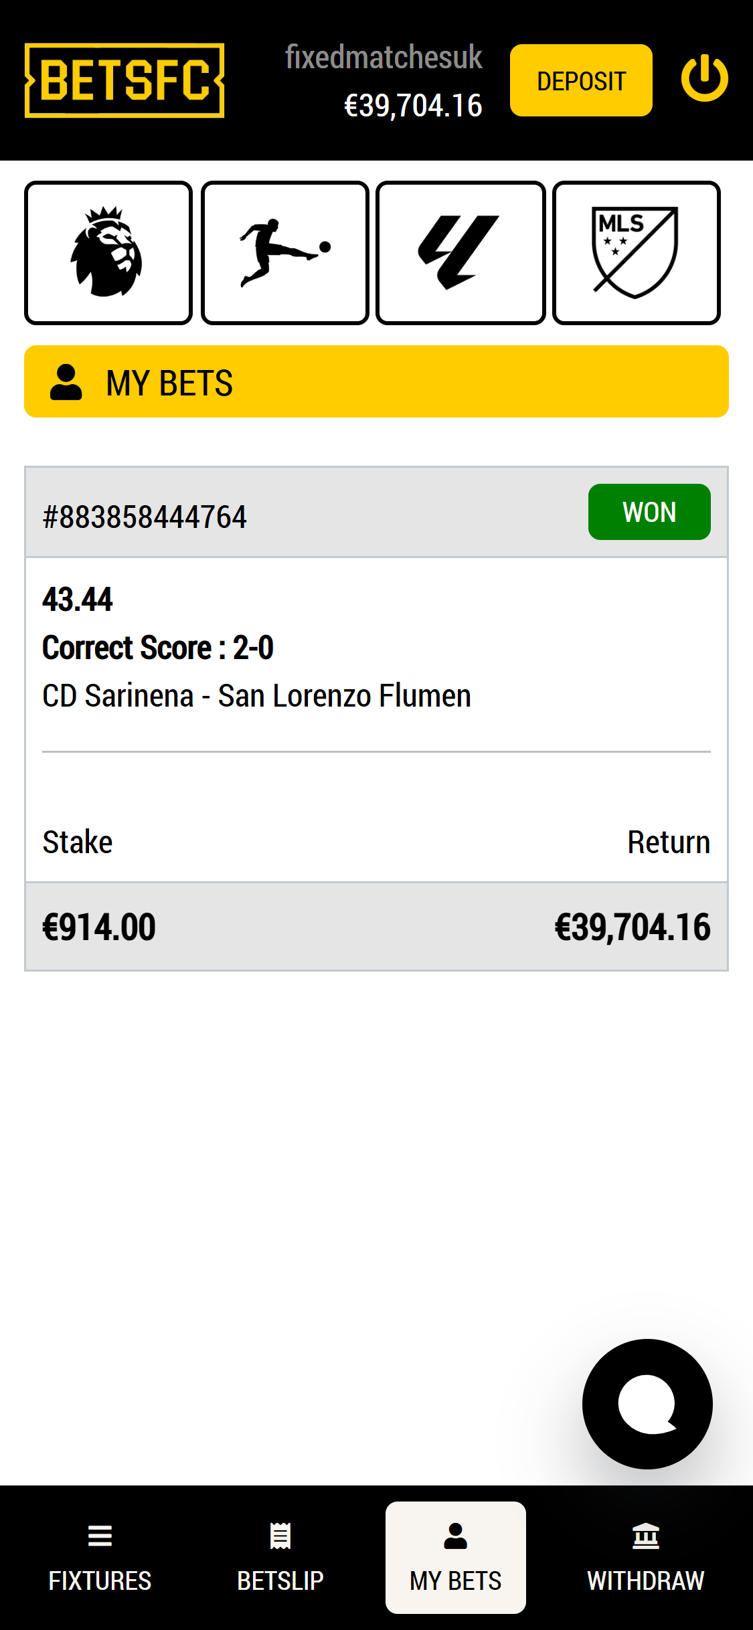Click the green WON status badge
Screen dimensions: 753x1630
coord(649,512)
